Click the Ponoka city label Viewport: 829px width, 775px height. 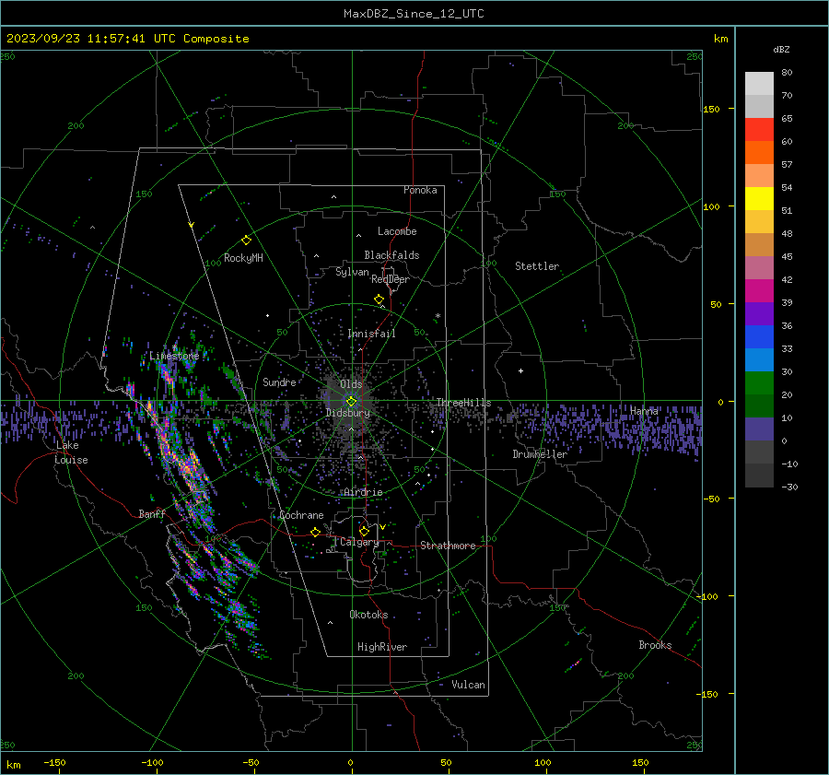click(x=420, y=190)
